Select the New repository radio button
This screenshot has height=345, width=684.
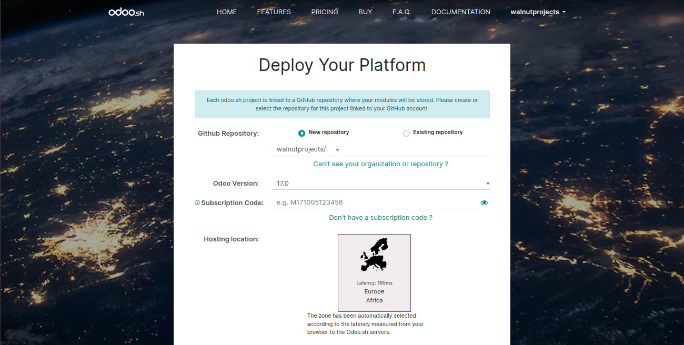pos(301,133)
